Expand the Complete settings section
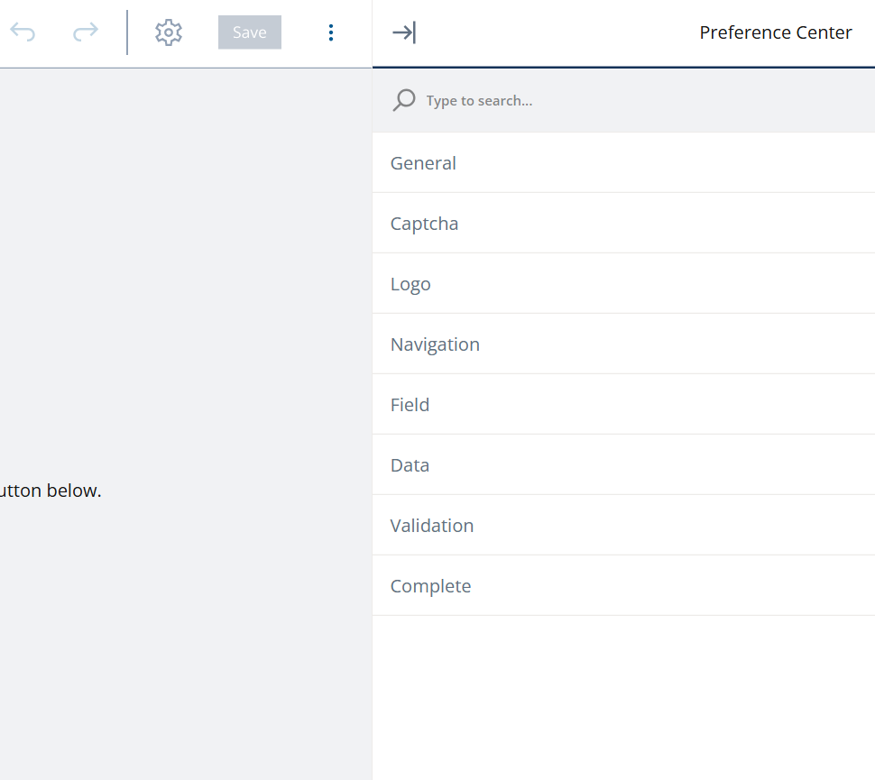 pyautogui.click(x=430, y=585)
